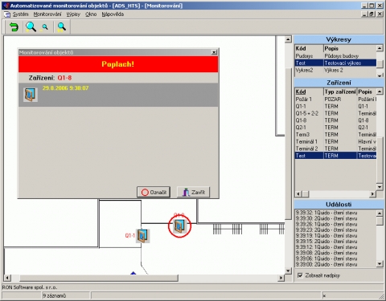Viewport: 386px width, 301px height.
Task: Click the third magnifier toolbar icon
Action: tap(61, 27)
